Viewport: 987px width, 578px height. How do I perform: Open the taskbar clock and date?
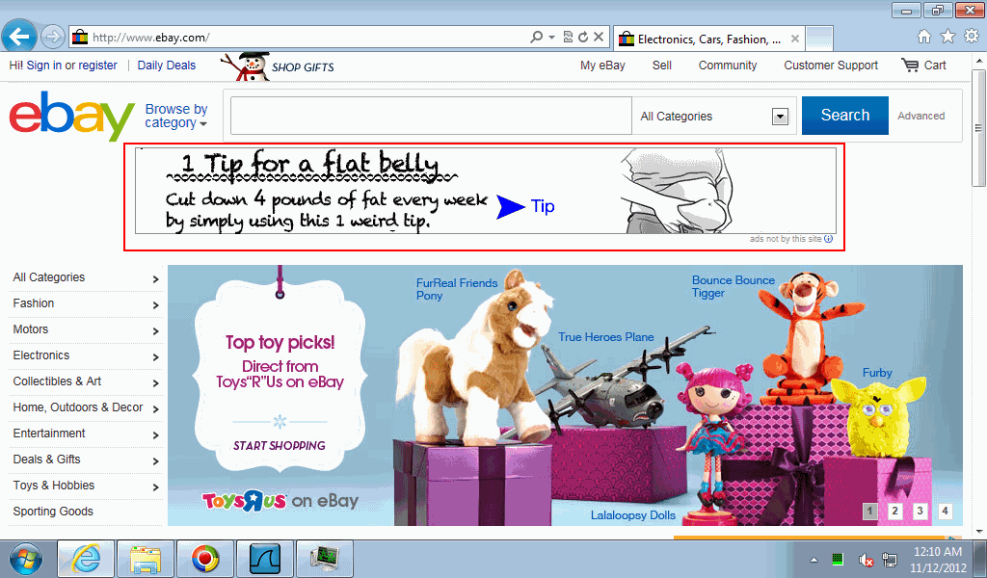(938, 559)
